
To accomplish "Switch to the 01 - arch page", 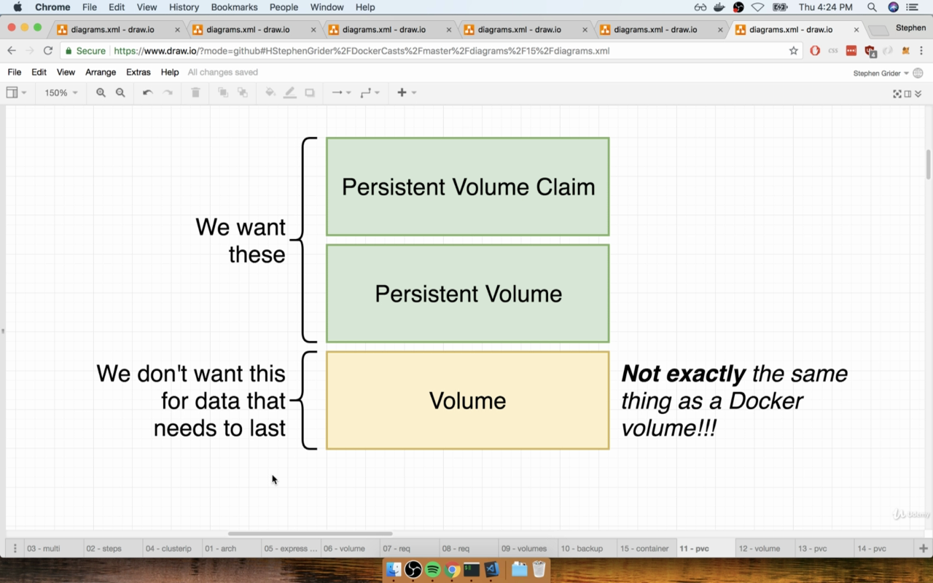I will 220,548.
